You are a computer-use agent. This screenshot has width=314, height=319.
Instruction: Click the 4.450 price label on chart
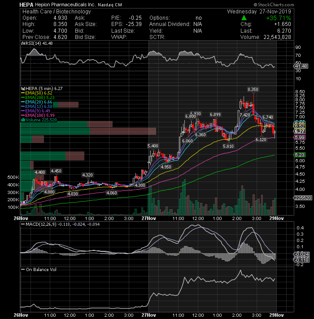pos(56,171)
